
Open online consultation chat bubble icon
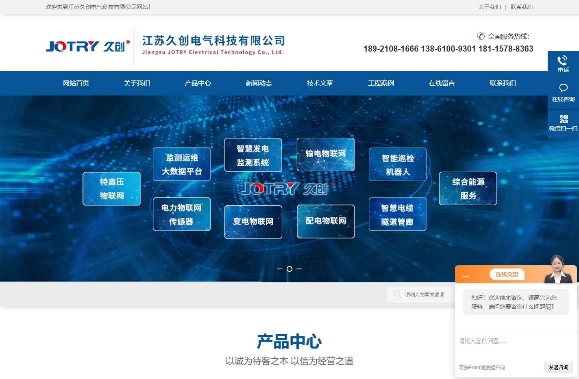(x=563, y=88)
